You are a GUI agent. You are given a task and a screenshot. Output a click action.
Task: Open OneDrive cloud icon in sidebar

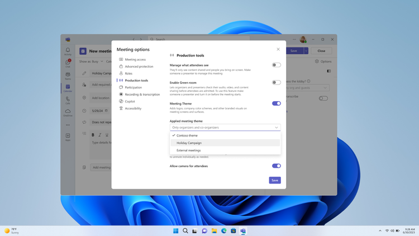tap(68, 112)
